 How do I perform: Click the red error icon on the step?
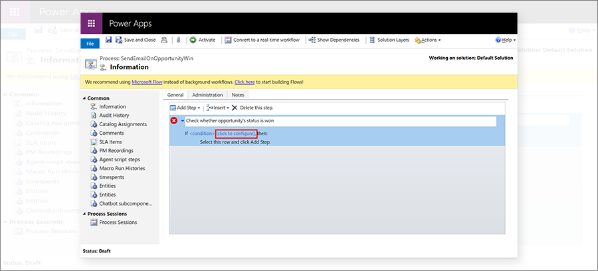[174, 121]
